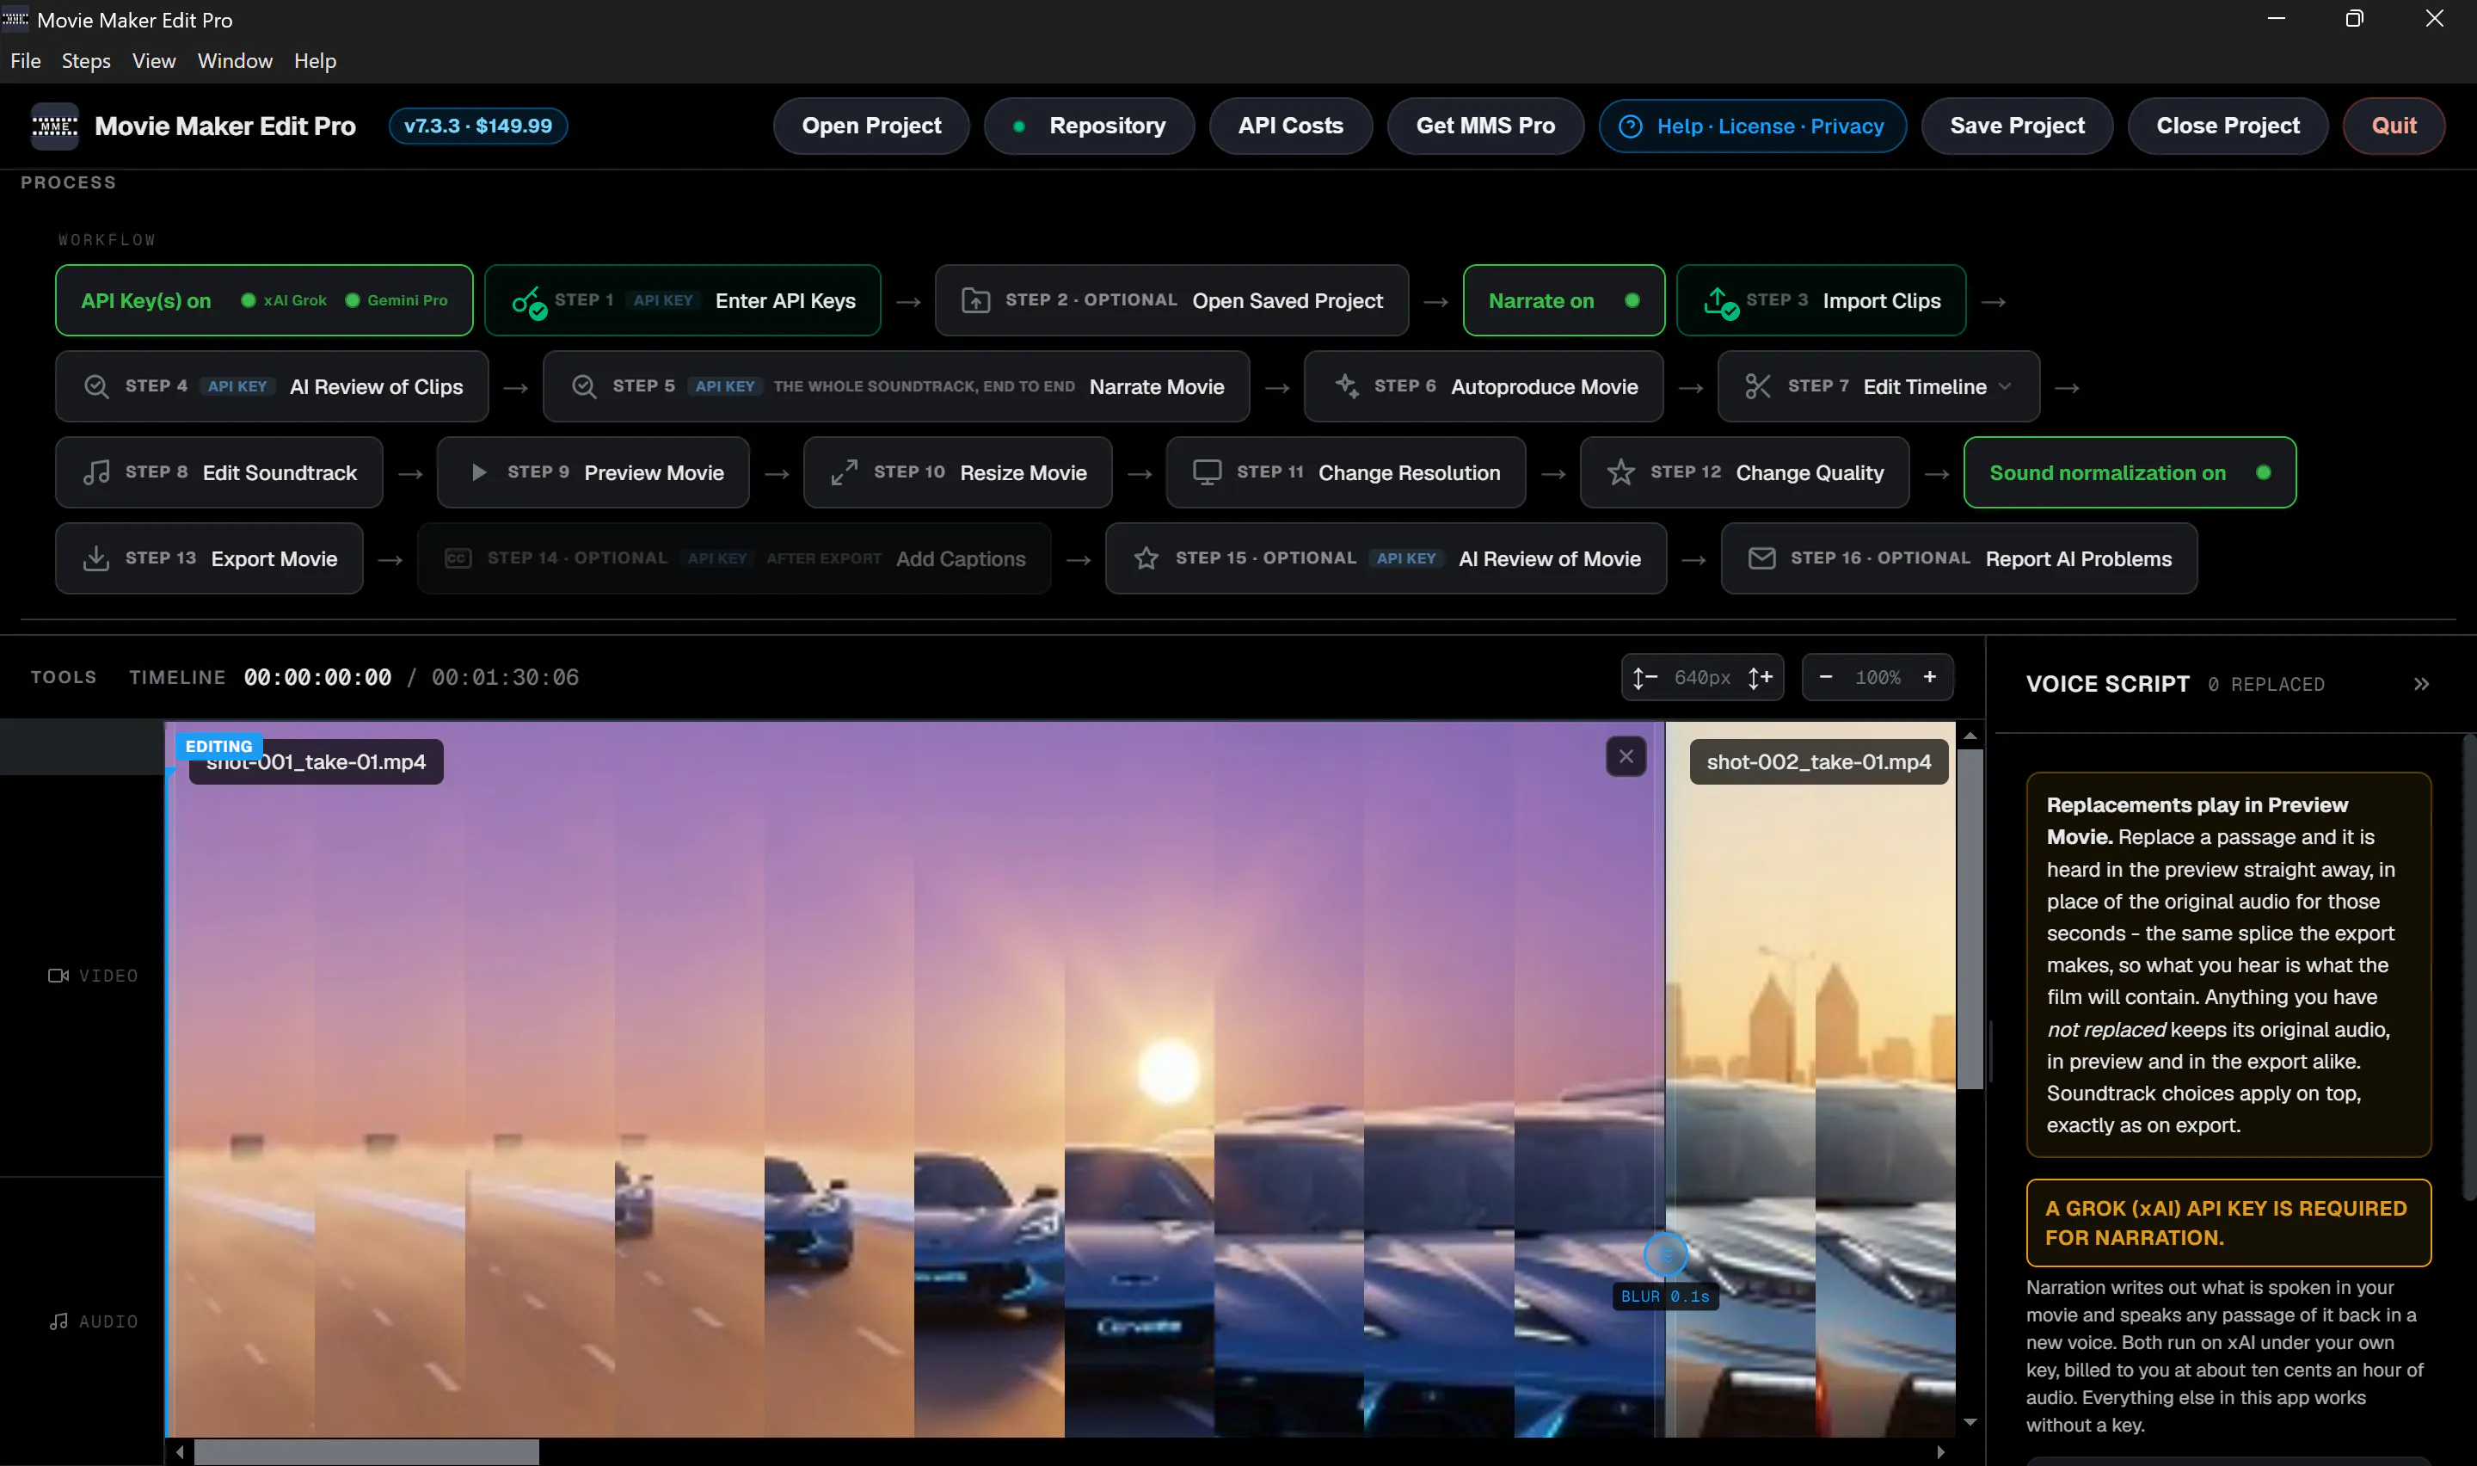
Task: Click the scissors icon on Step 7
Action: (1757, 386)
